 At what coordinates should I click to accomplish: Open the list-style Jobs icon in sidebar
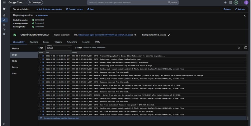(x=4, y=25)
